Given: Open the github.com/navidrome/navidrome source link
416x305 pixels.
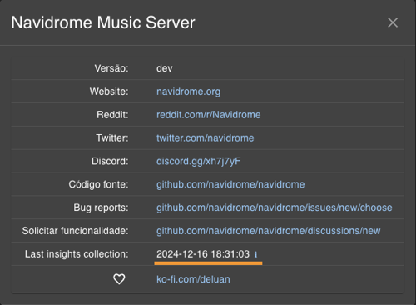Looking at the screenshot, I should coord(230,184).
